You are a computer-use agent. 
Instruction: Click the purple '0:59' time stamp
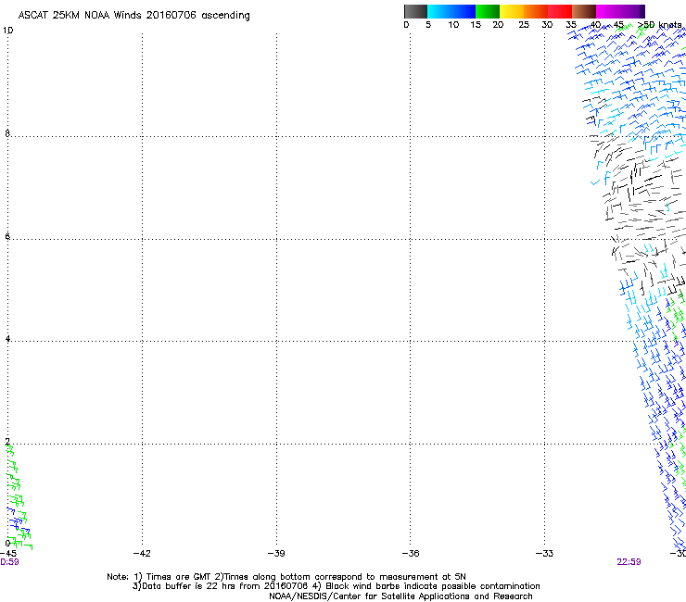tap(9, 562)
